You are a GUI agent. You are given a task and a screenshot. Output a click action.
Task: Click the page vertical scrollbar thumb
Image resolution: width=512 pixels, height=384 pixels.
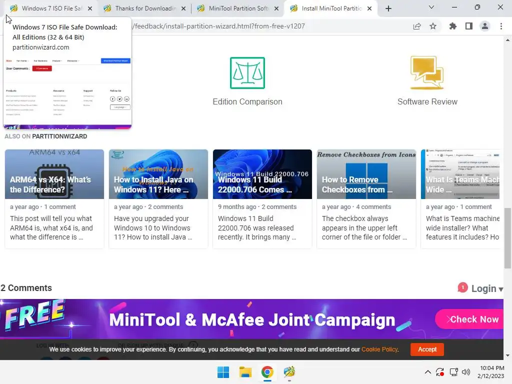tap(507, 237)
